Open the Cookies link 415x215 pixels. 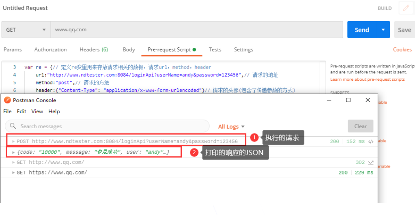[402, 49]
